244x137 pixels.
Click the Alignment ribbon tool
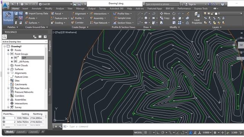tap(80, 14)
